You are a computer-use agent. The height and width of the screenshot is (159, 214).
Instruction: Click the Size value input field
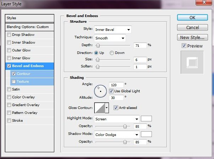(x=140, y=60)
